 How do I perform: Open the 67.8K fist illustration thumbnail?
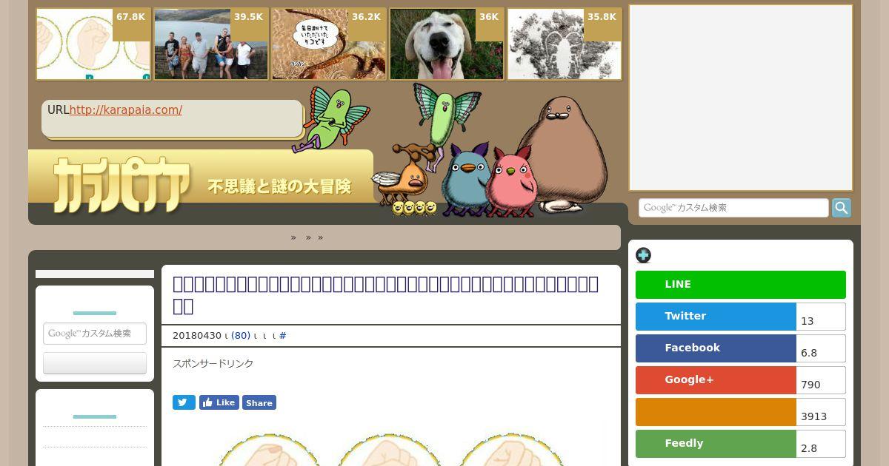click(93, 44)
